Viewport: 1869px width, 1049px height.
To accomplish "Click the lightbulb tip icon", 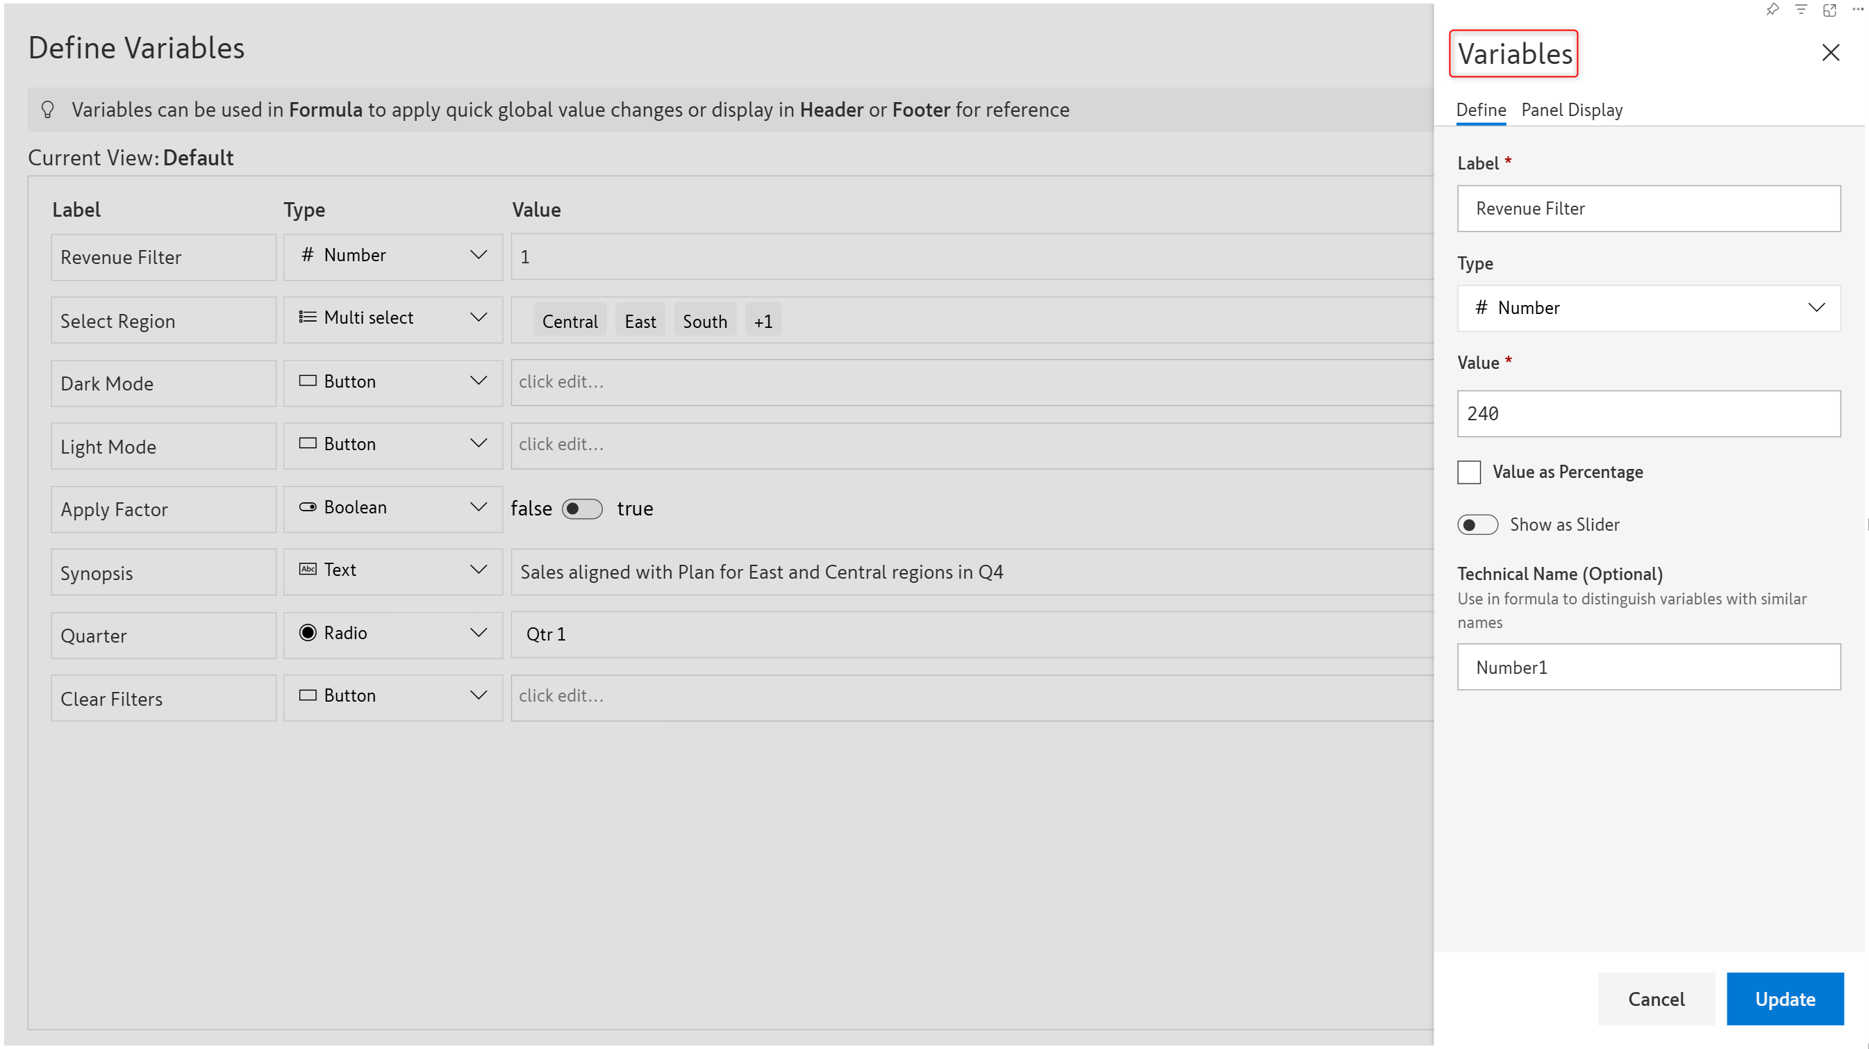I will pos(48,110).
